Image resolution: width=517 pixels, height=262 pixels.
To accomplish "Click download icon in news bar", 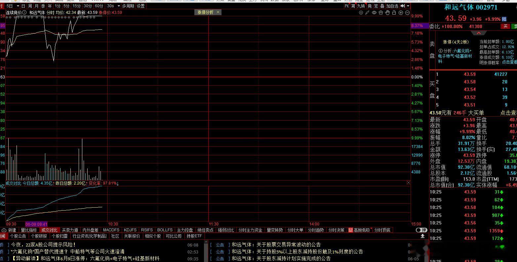I will (422, 236).
